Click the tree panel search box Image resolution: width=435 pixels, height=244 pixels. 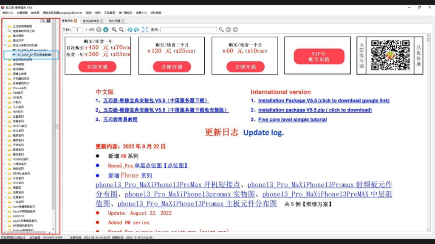(22, 21)
